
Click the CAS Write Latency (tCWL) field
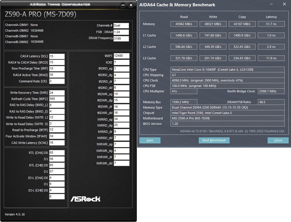pyautogui.click(x=57, y=142)
